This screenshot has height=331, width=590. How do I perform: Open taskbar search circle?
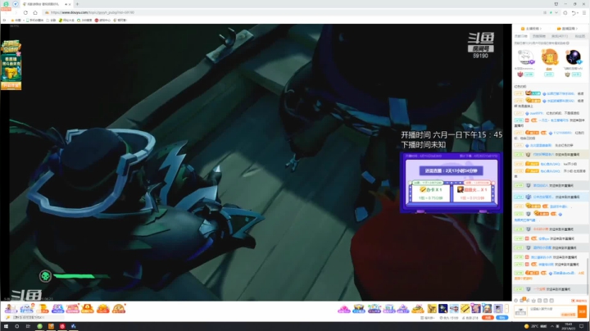point(17,326)
